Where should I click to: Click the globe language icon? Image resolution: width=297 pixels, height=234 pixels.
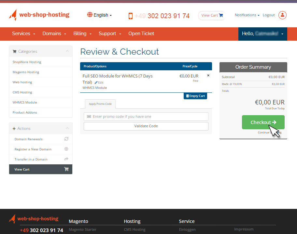[90, 15]
